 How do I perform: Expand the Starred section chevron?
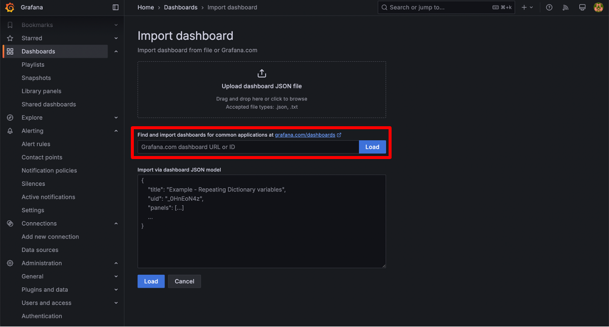click(116, 38)
